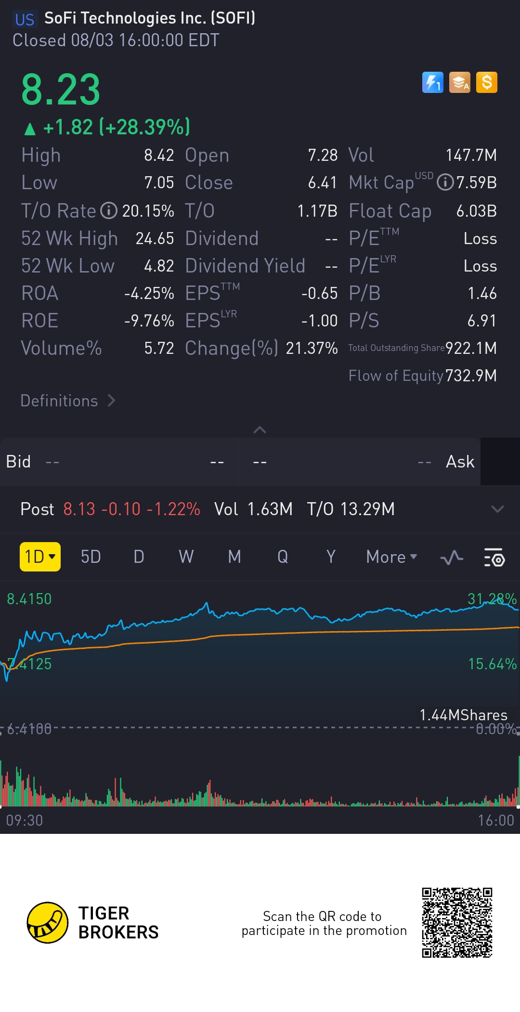The width and height of the screenshot is (520, 1012).
Task: Switch to the W weekly chart tab
Action: tap(186, 557)
